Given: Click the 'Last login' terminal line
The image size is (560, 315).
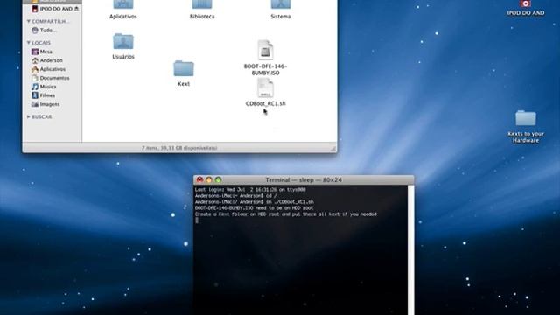Looking at the screenshot, I should click(250, 189).
